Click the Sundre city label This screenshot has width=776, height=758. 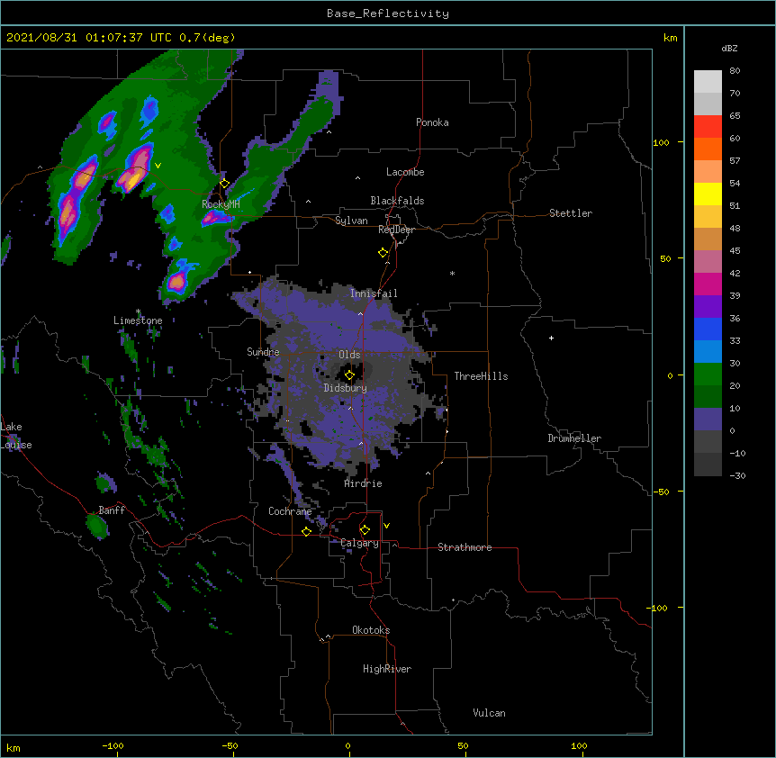click(263, 352)
